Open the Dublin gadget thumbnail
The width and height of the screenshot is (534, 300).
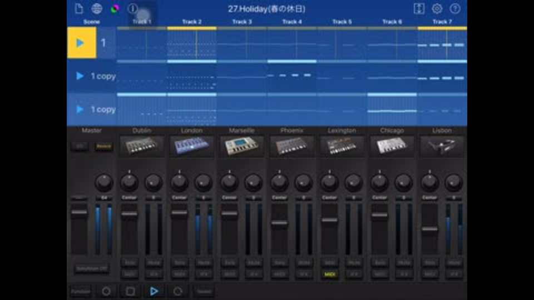click(142, 146)
